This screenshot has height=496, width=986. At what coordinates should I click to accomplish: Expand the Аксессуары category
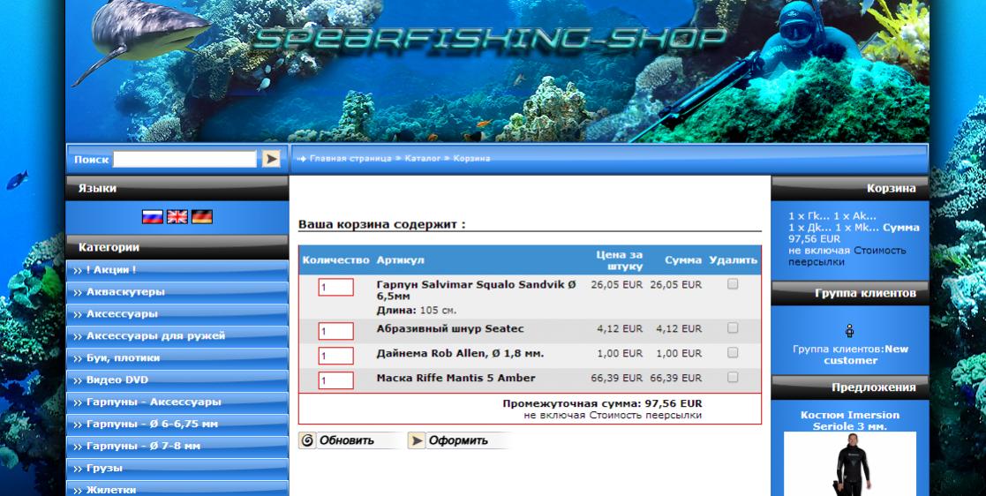(x=122, y=314)
